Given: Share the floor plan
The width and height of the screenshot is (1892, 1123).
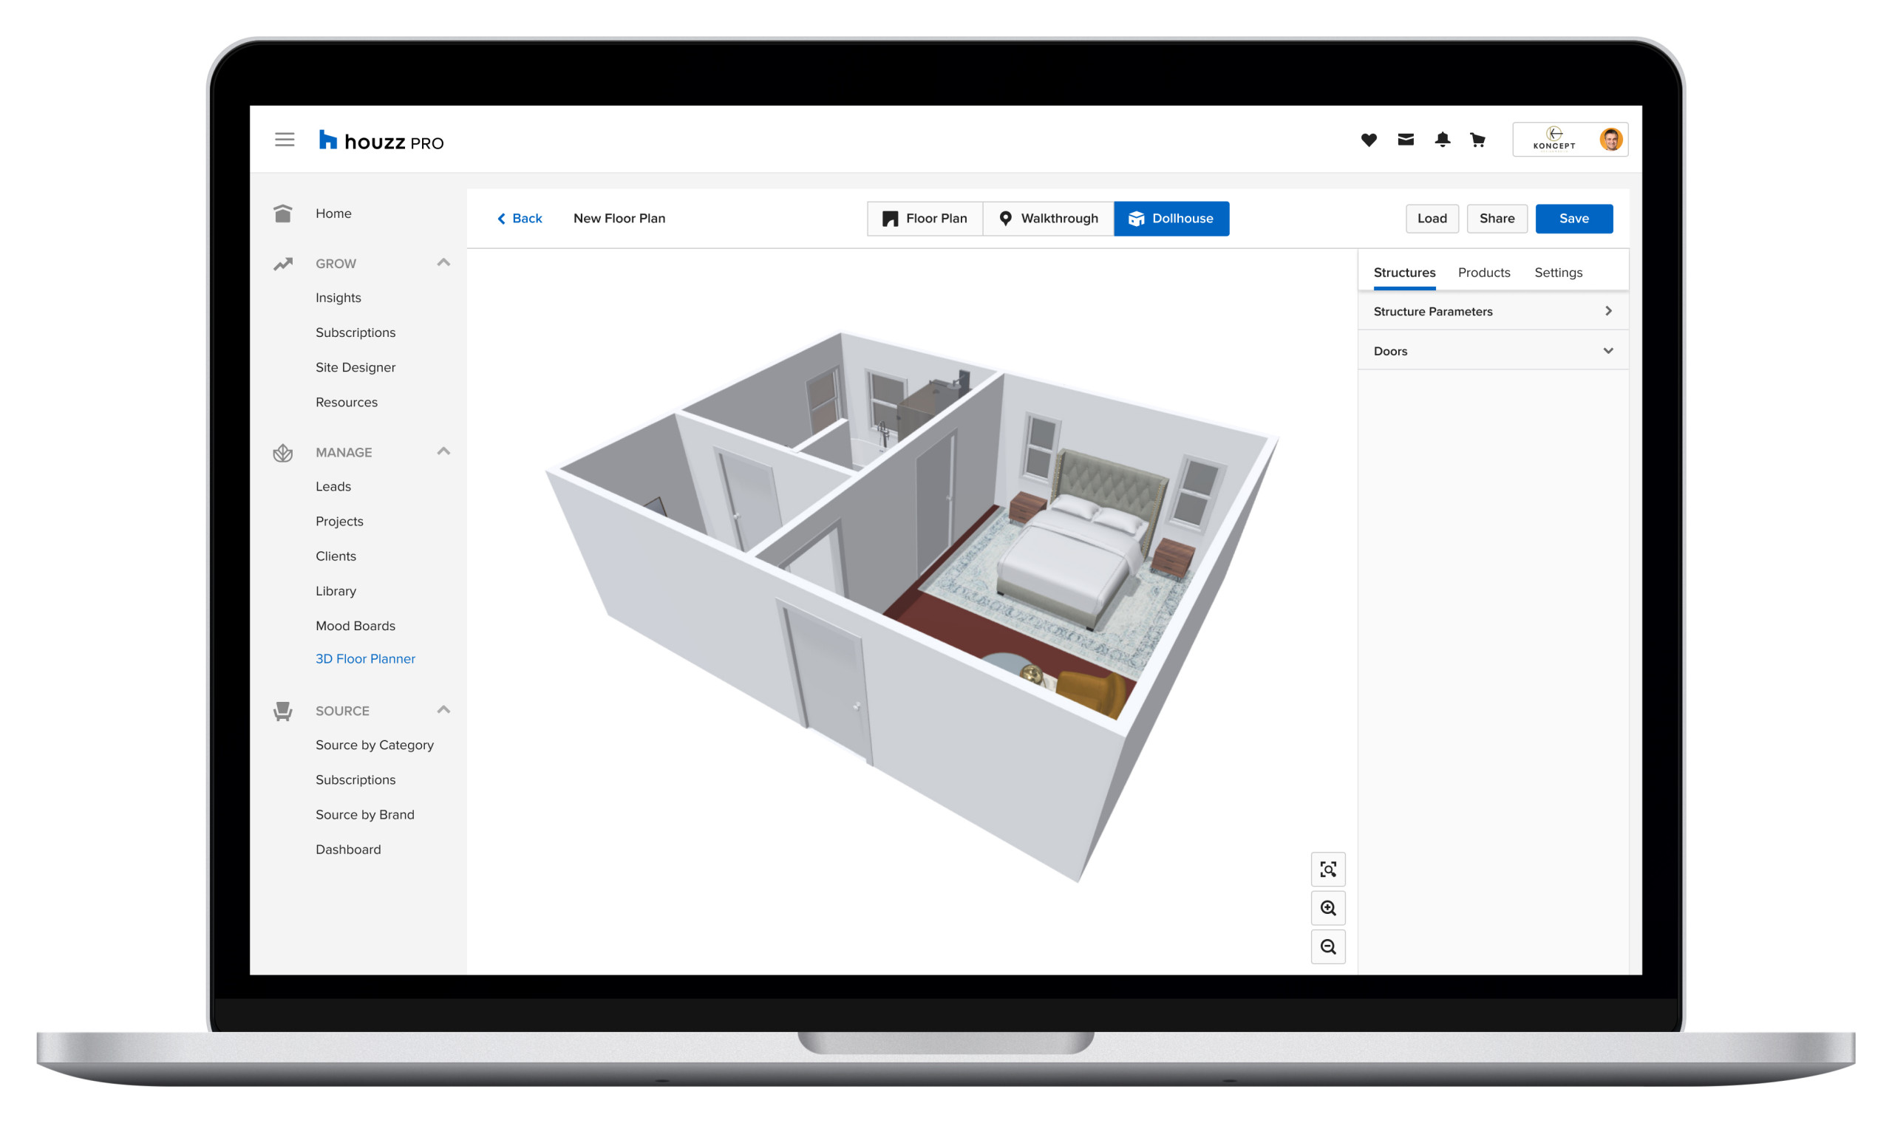Looking at the screenshot, I should pyautogui.click(x=1496, y=219).
